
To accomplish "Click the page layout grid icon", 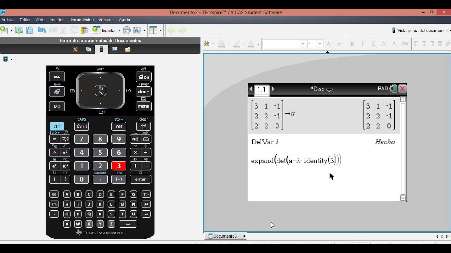I will point(153,31).
